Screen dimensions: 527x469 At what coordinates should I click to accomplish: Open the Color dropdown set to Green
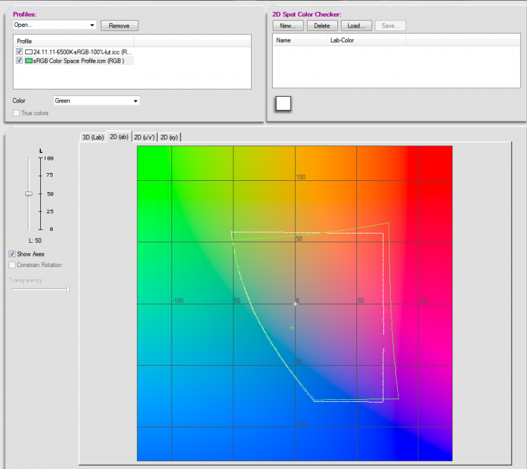click(x=97, y=101)
